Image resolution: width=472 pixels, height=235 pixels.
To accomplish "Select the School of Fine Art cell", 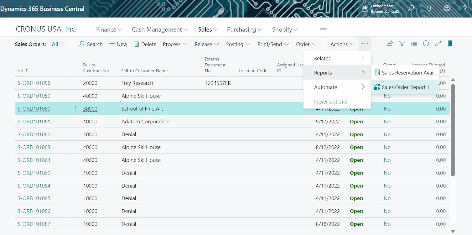I will (x=142, y=109).
